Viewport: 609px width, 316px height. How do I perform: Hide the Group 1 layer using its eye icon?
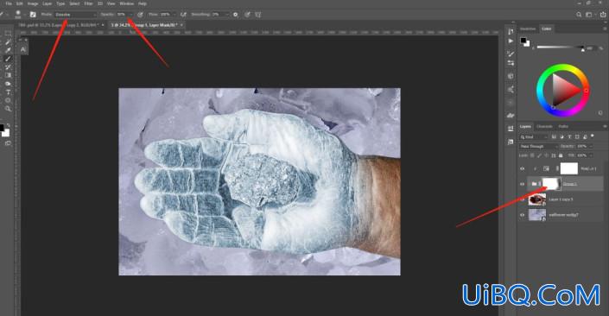[x=523, y=184]
